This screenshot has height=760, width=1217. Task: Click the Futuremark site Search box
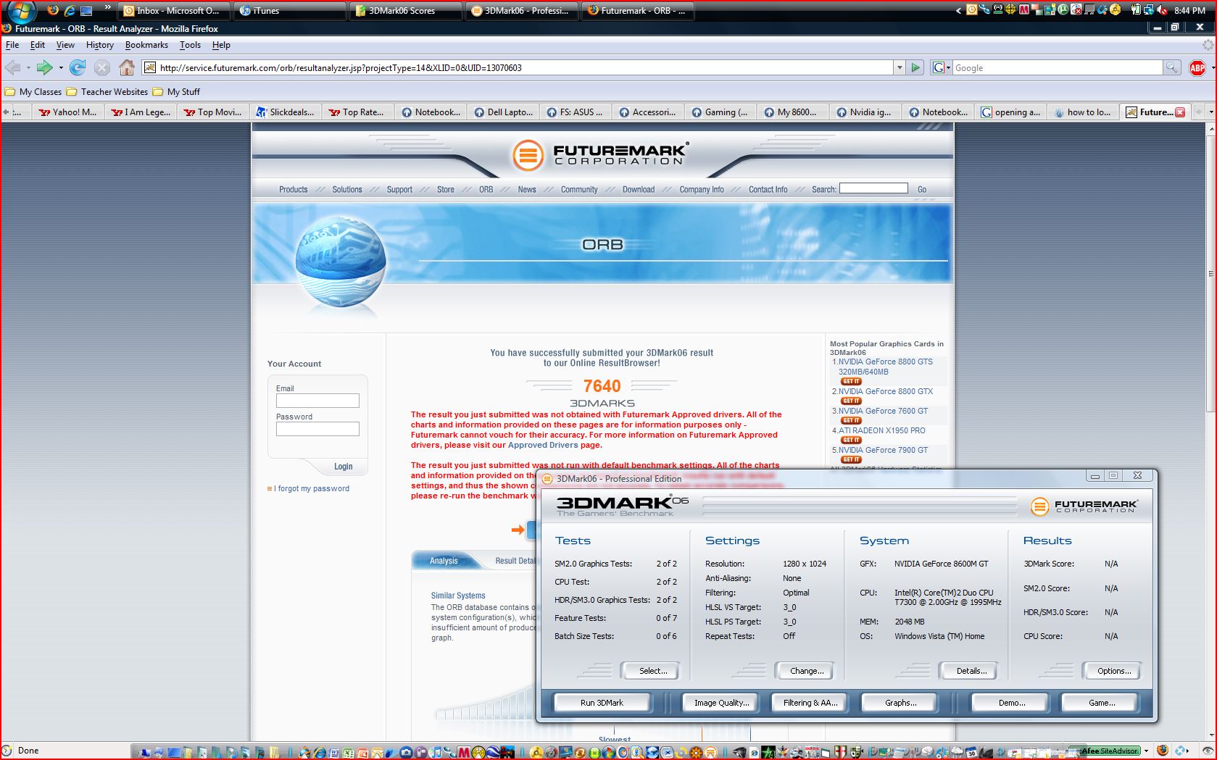tap(873, 188)
